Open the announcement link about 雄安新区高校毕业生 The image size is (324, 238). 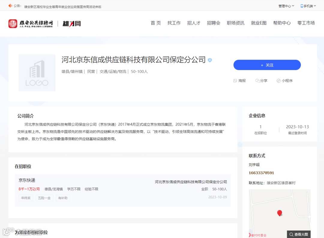[63, 7]
